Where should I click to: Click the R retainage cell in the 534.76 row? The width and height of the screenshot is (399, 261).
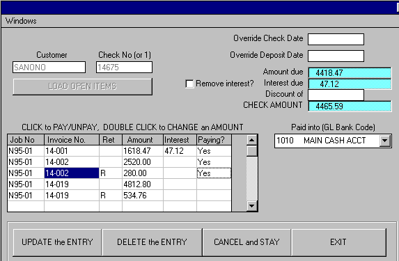coord(111,196)
